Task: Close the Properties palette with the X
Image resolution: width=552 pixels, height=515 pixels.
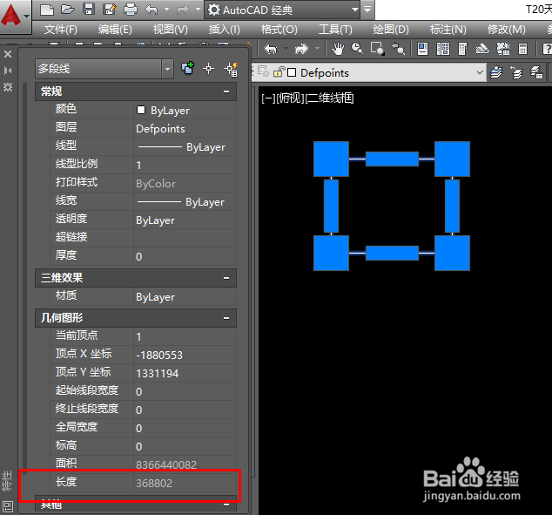Action: coord(8,54)
